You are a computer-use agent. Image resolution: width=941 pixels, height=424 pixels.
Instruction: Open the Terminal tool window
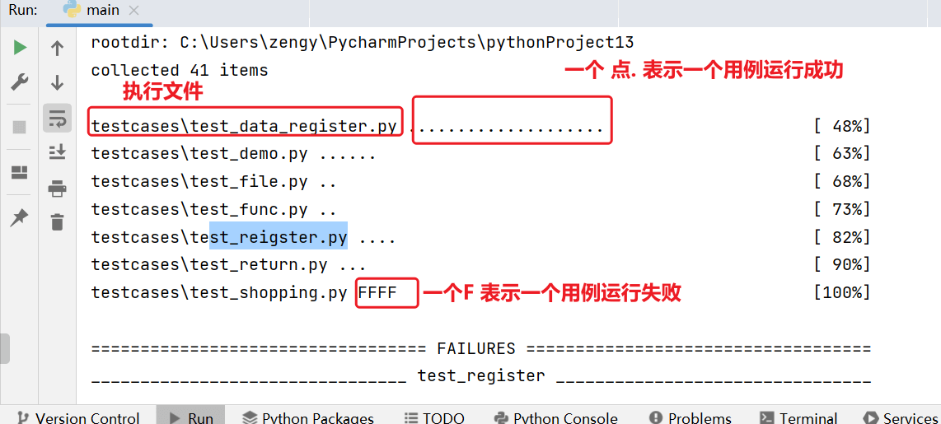point(798,417)
